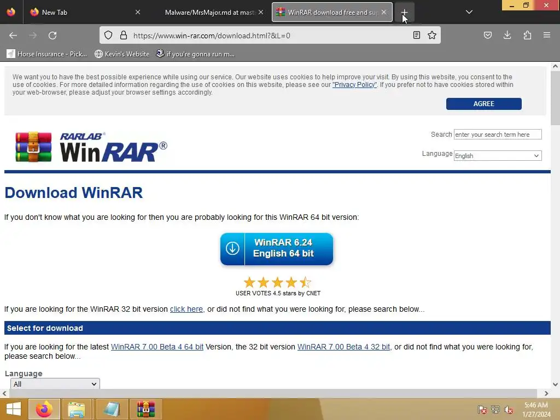This screenshot has width=560, height=420.
Task: Click the muted volume tray icon
Action: pyautogui.click(x=509, y=409)
